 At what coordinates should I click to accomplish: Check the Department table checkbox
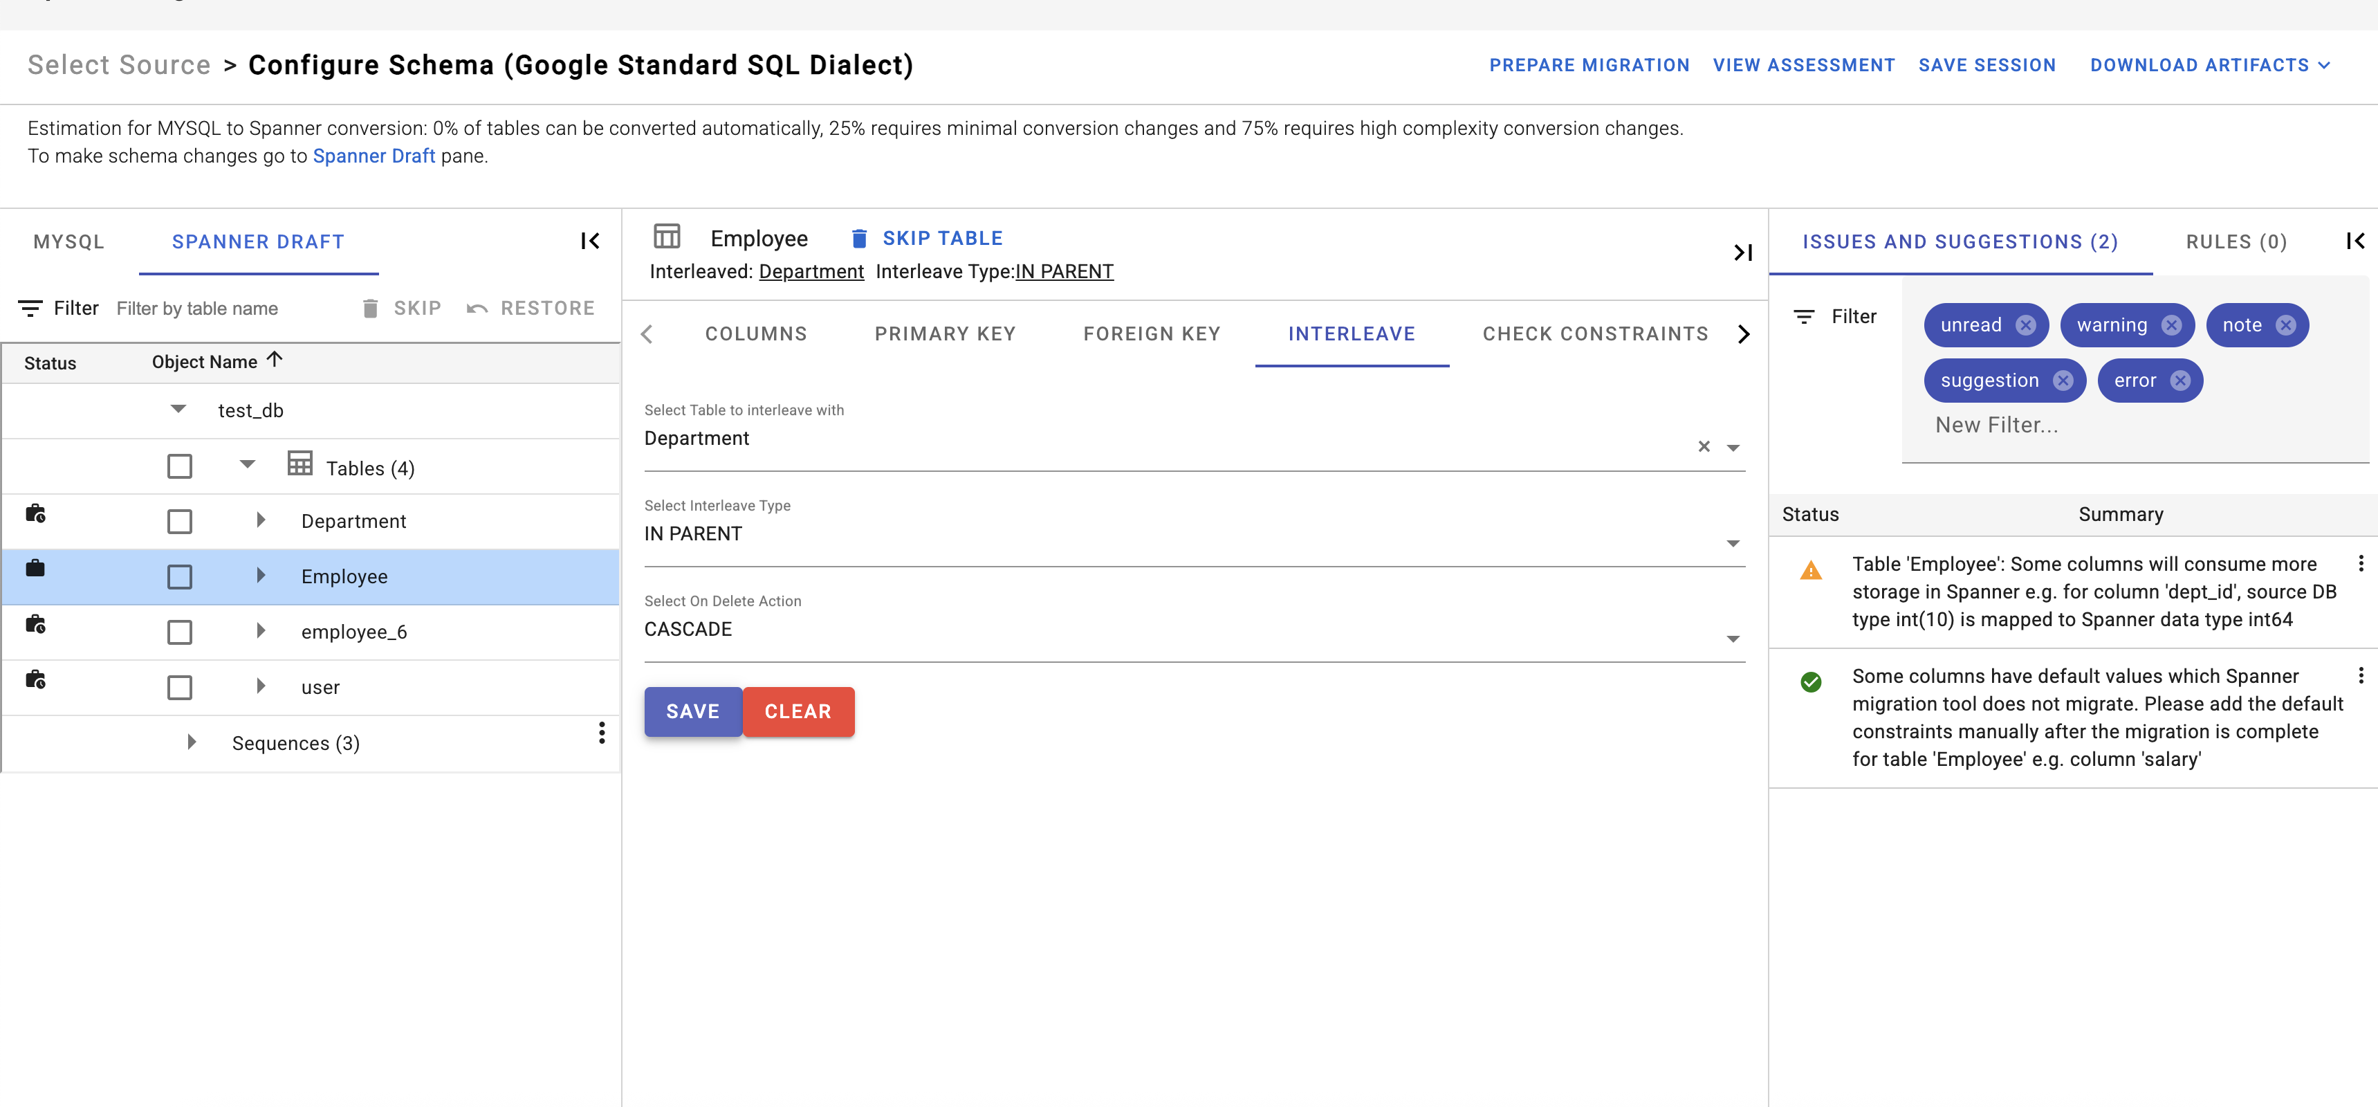(x=179, y=522)
